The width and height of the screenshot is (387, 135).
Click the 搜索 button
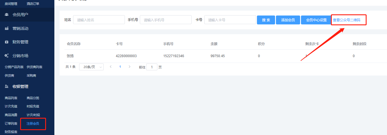coord(266,20)
